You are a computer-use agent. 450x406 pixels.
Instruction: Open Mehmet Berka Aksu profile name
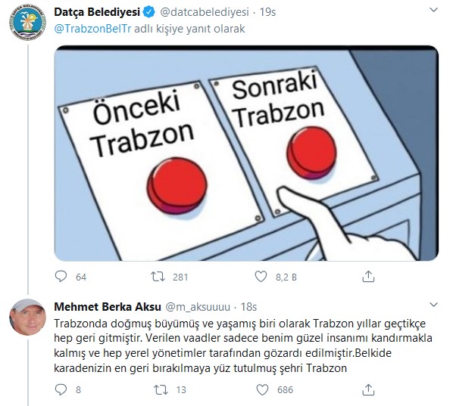pyautogui.click(x=108, y=307)
